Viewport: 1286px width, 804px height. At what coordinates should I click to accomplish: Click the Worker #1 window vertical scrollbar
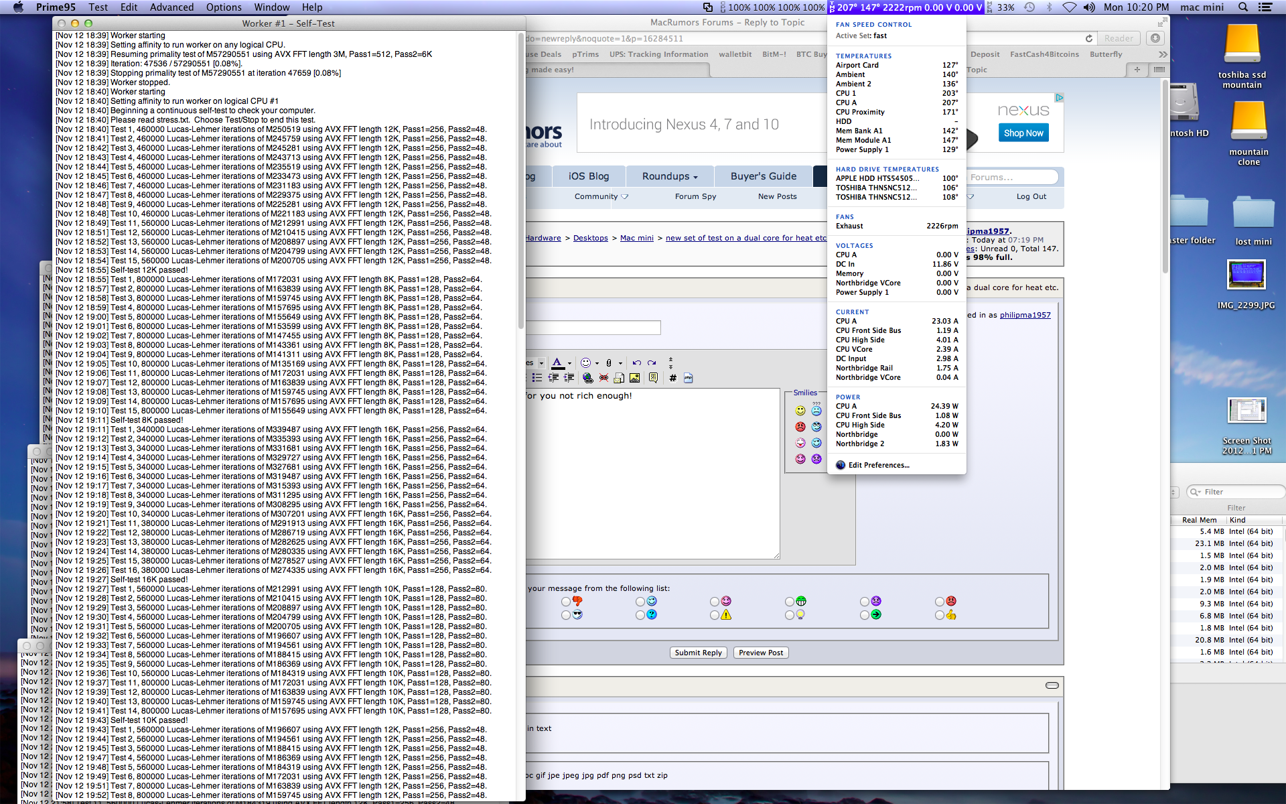click(x=520, y=181)
